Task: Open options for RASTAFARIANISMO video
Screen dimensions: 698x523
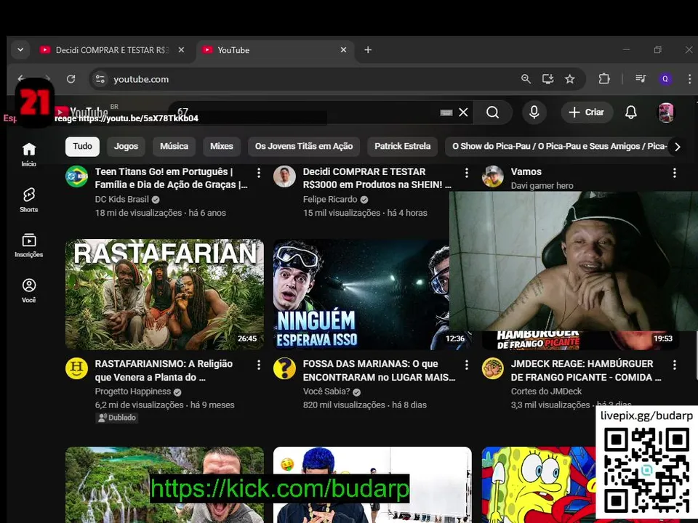Action: (x=259, y=365)
